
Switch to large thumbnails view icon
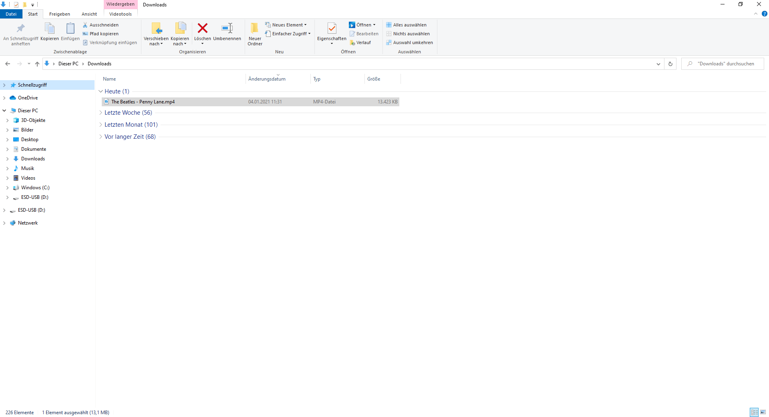point(763,412)
